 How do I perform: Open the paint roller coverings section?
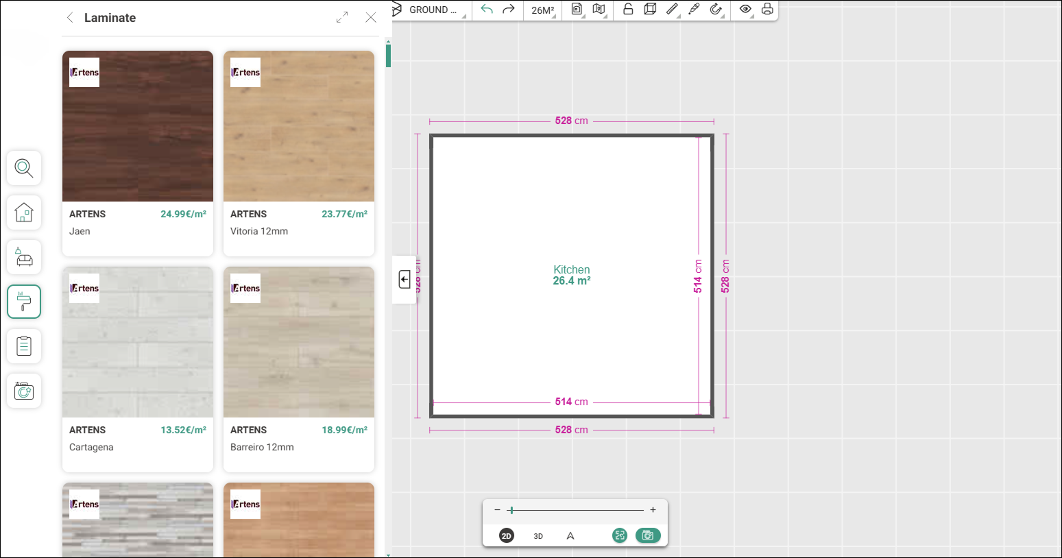point(24,302)
